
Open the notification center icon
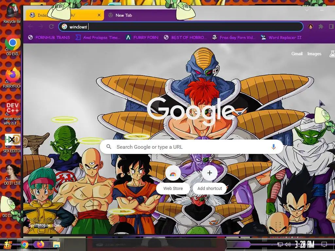pyautogui.click(x=324, y=244)
